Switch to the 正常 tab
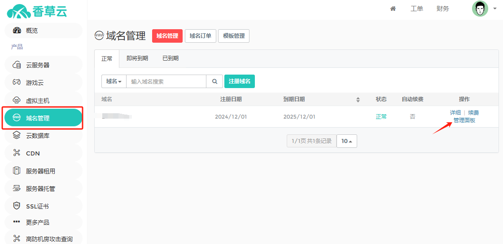Screen dimensions: 503x244 (x=107, y=58)
